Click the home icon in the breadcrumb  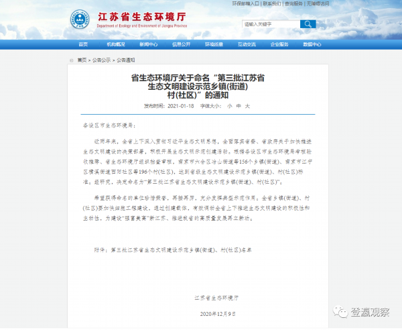72,60
